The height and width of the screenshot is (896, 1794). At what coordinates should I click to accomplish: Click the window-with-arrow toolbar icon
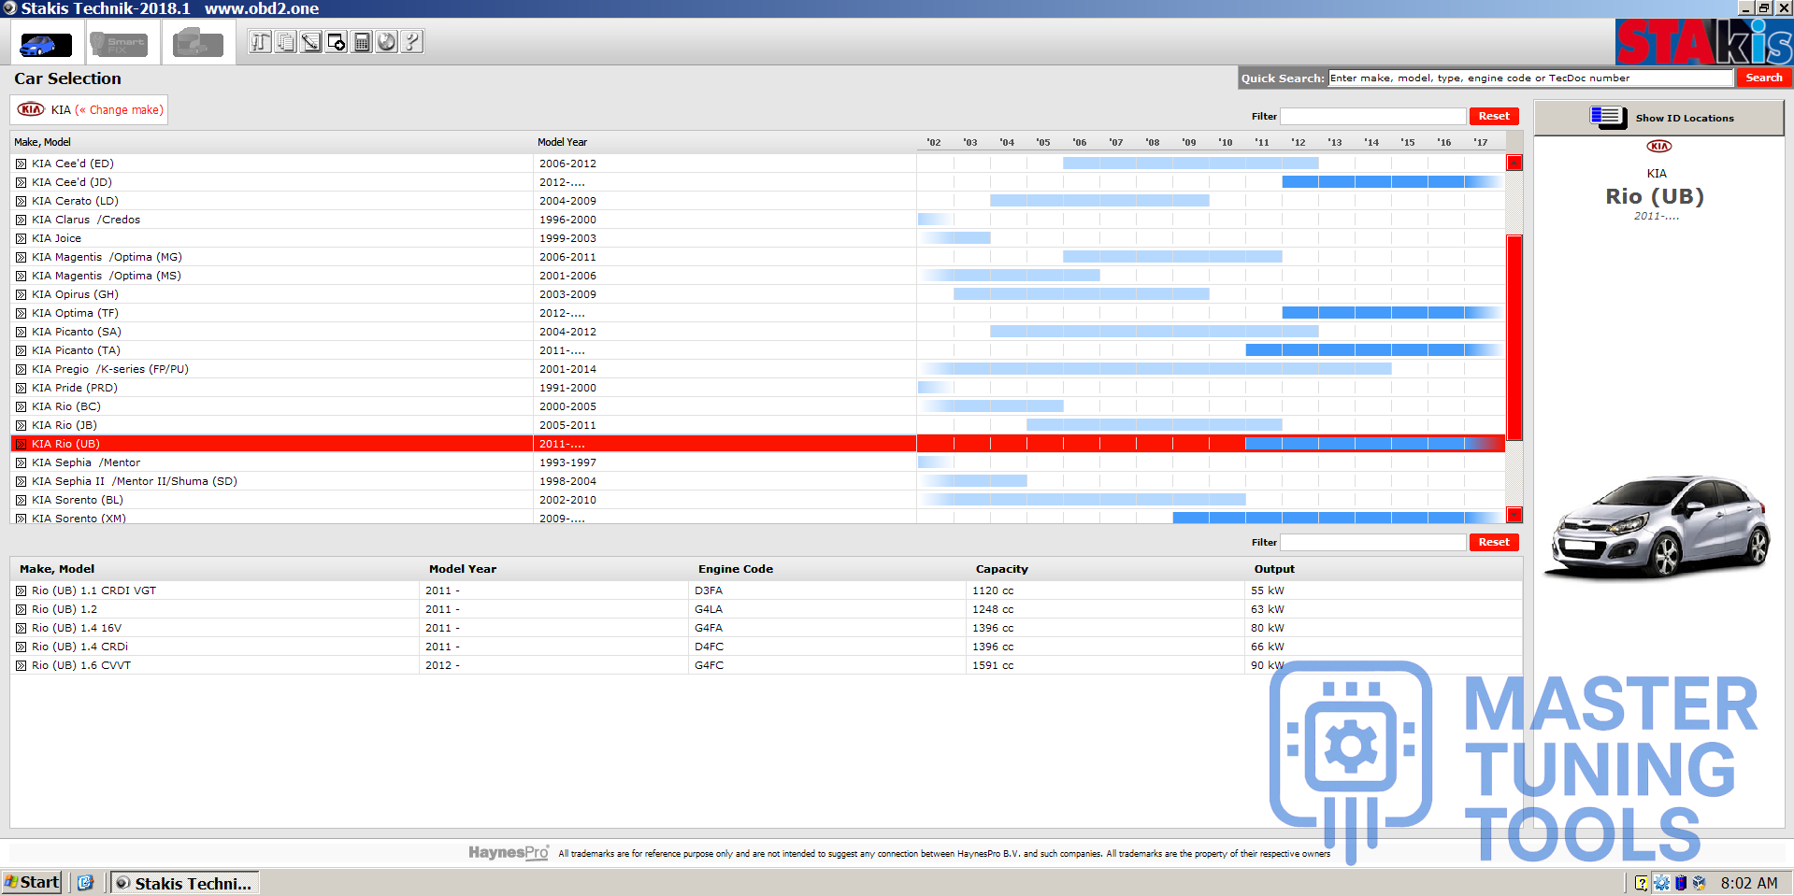click(x=336, y=42)
